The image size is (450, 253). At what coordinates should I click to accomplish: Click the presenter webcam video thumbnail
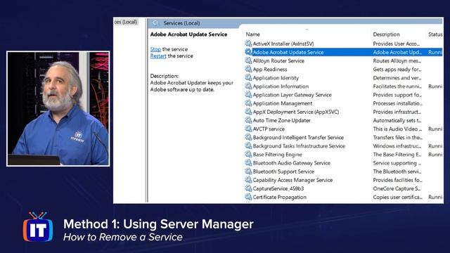[x=58, y=109]
